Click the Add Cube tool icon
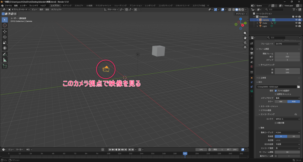 tap(5, 66)
